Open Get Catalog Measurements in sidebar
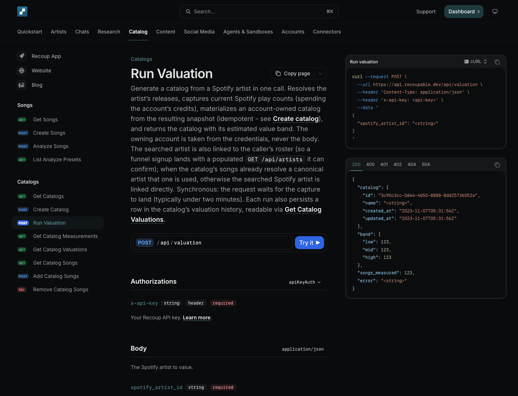This screenshot has width=518, height=396. [x=58, y=236]
